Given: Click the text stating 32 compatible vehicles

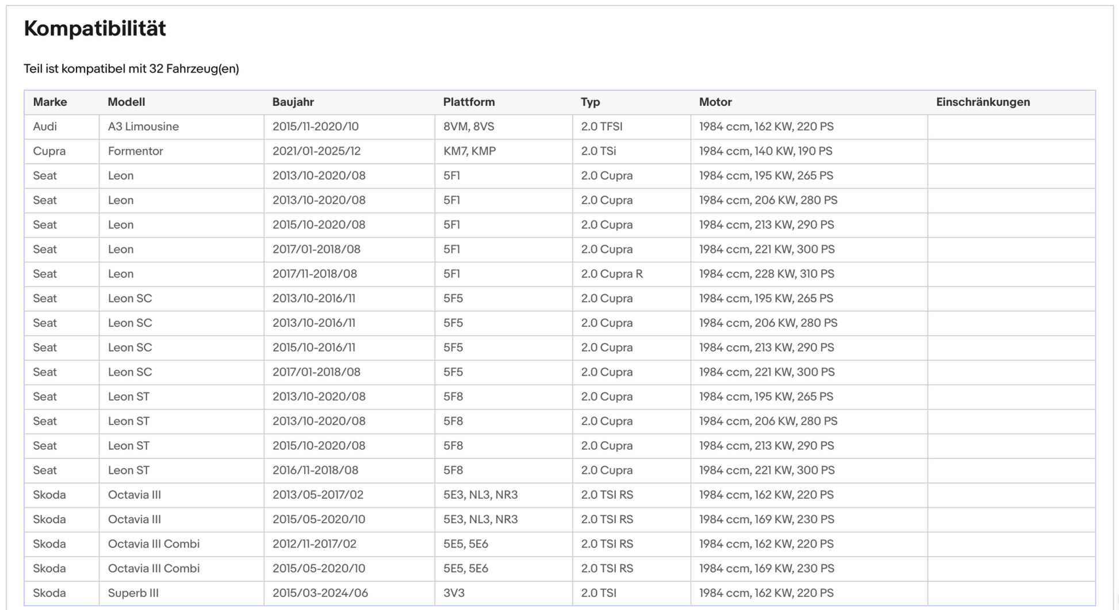Looking at the screenshot, I should pos(131,69).
